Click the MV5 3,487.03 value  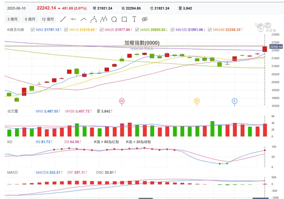pos(48,111)
